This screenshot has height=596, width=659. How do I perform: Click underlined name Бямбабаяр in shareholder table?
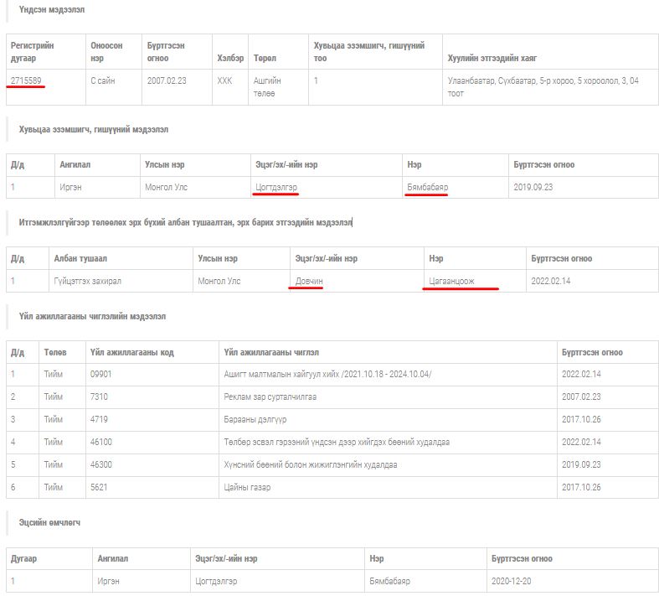(427, 187)
